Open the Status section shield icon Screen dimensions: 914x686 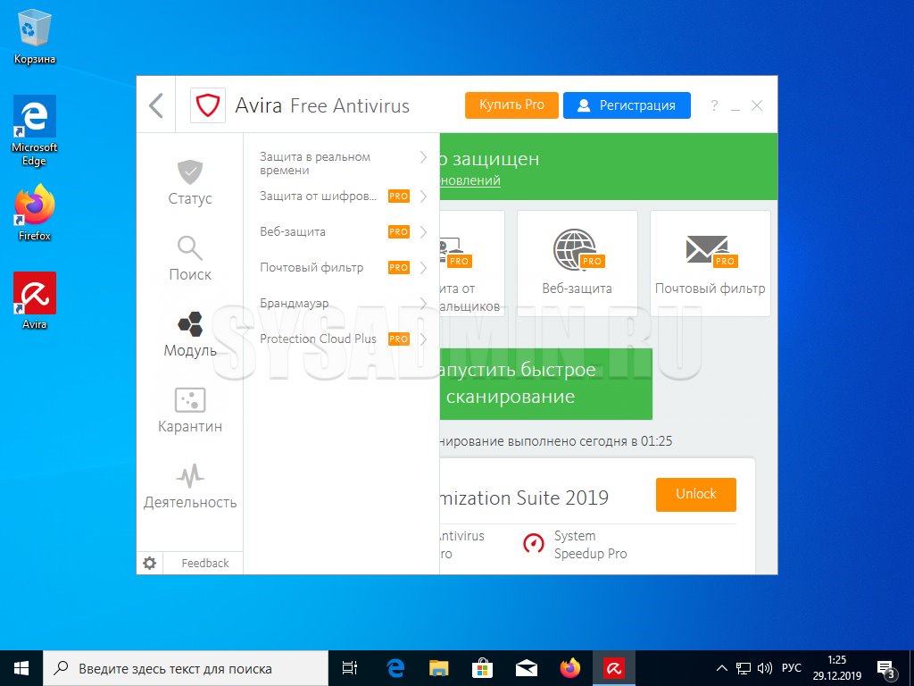[190, 172]
